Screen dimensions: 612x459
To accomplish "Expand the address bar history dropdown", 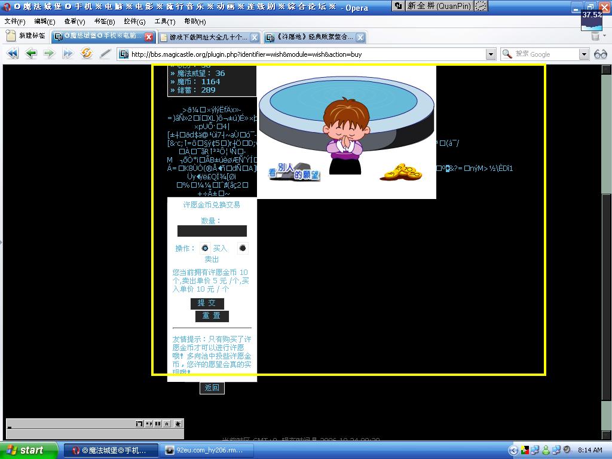I will pyautogui.click(x=491, y=54).
